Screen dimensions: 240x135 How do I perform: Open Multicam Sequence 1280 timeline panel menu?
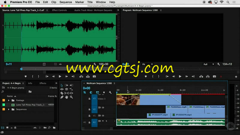114,83
